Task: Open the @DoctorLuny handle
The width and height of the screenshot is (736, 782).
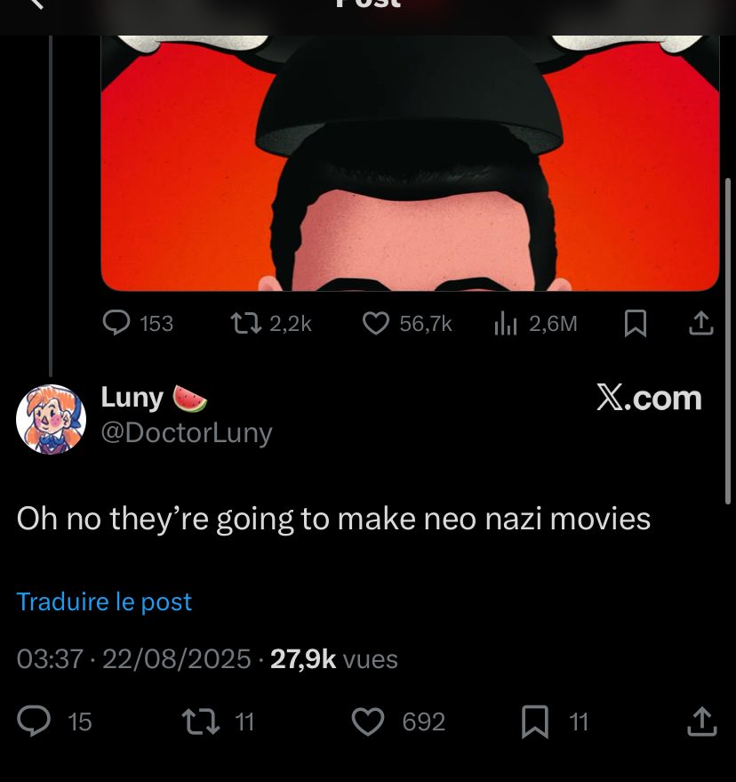Action: [187, 433]
